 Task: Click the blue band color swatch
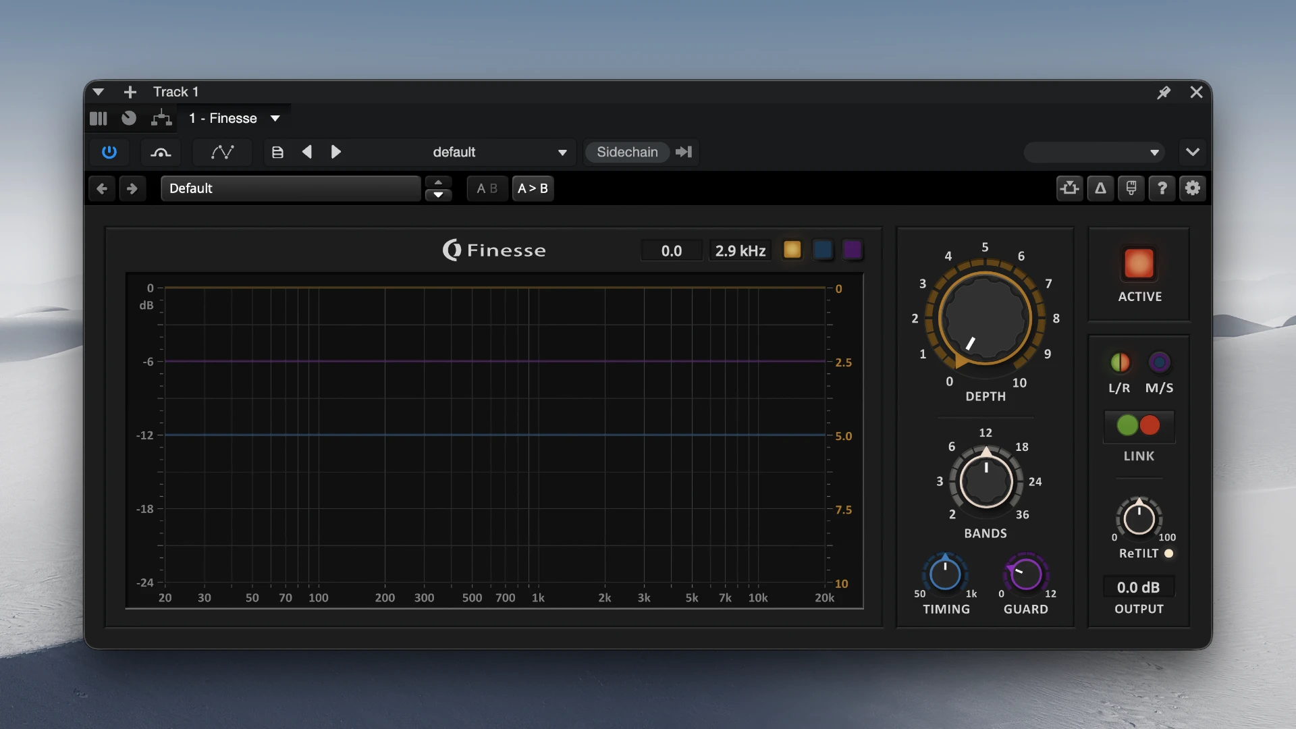[823, 250]
